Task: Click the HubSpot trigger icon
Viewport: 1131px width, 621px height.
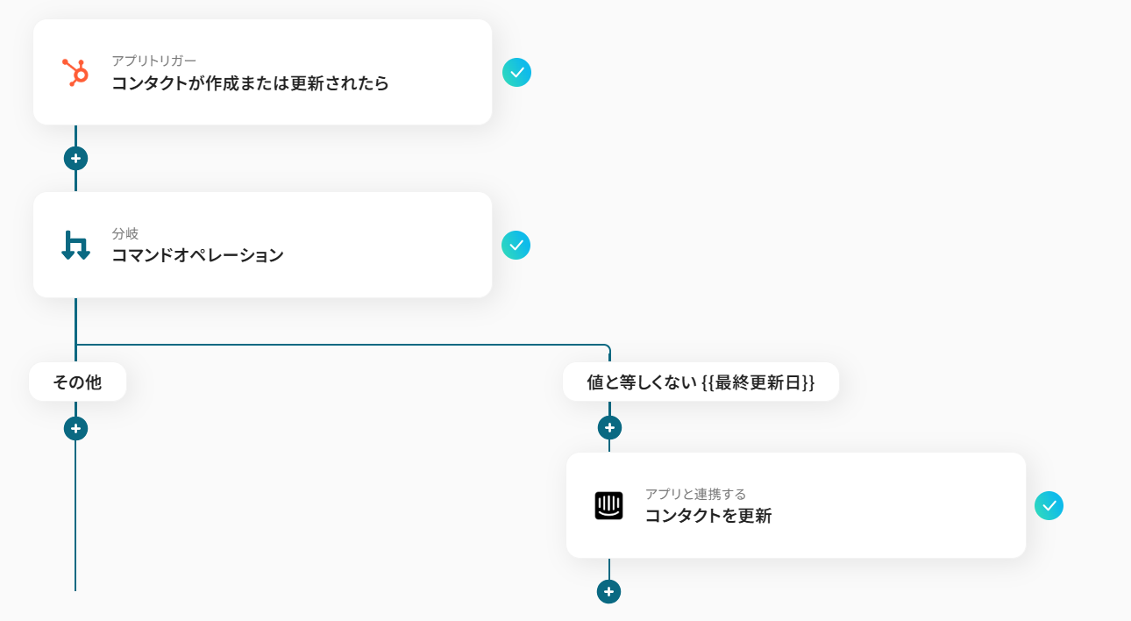Action: (75, 72)
